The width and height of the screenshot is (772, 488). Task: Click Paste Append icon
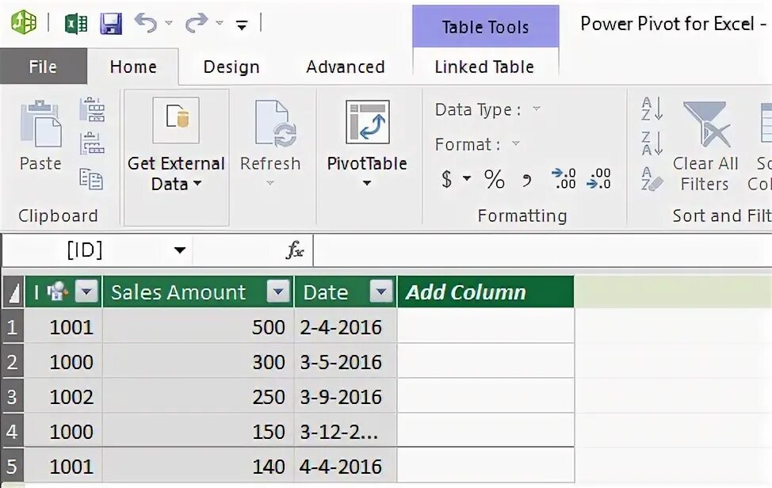92,109
